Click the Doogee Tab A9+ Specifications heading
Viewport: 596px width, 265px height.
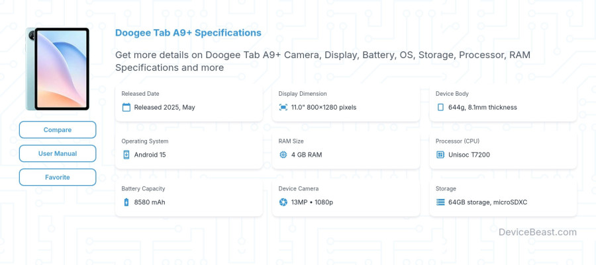(188, 32)
